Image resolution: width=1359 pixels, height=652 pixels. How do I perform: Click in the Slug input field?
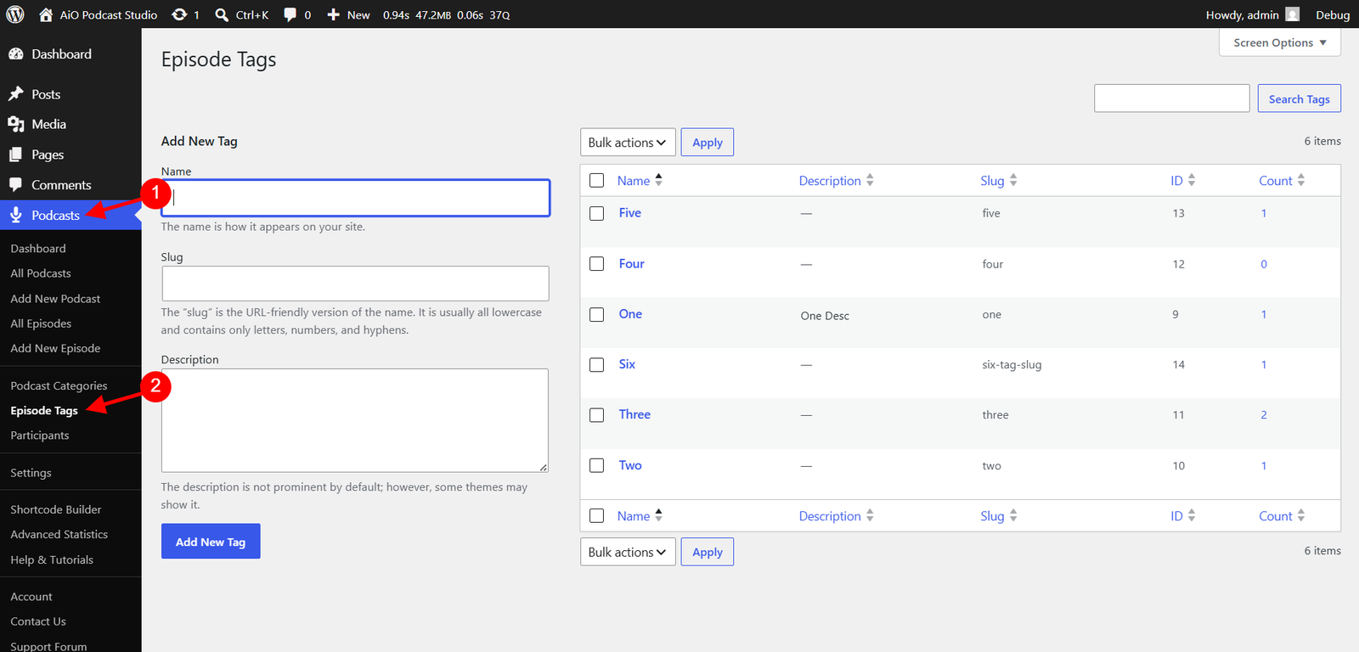tap(355, 284)
